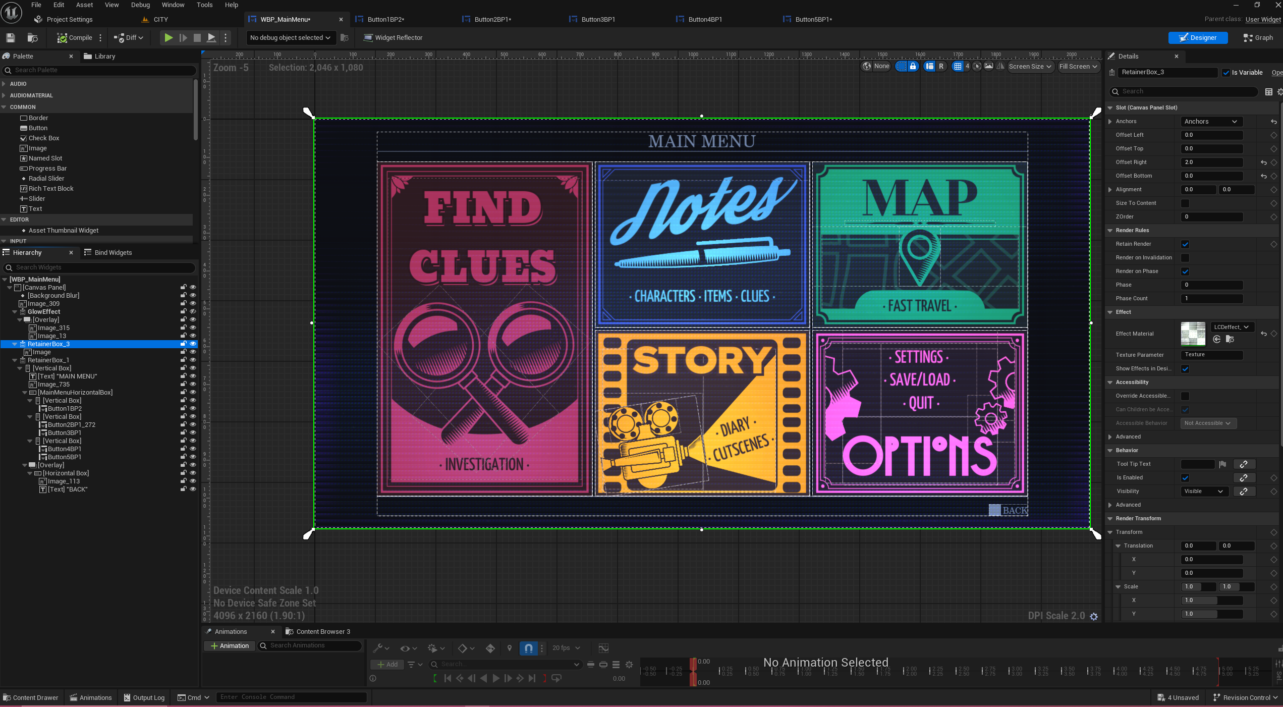Switch to CITY tab
Screen dimensions: 1283x707
[x=161, y=19]
